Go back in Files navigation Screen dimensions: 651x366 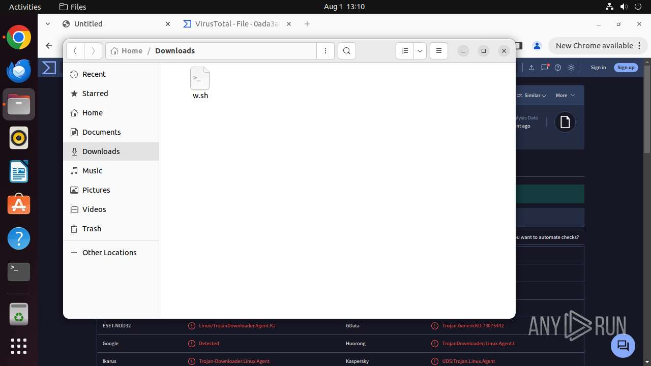75,51
